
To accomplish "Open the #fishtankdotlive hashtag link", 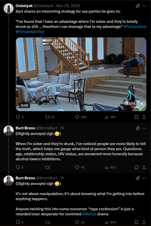I will pyautogui.click(x=30, y=31).
